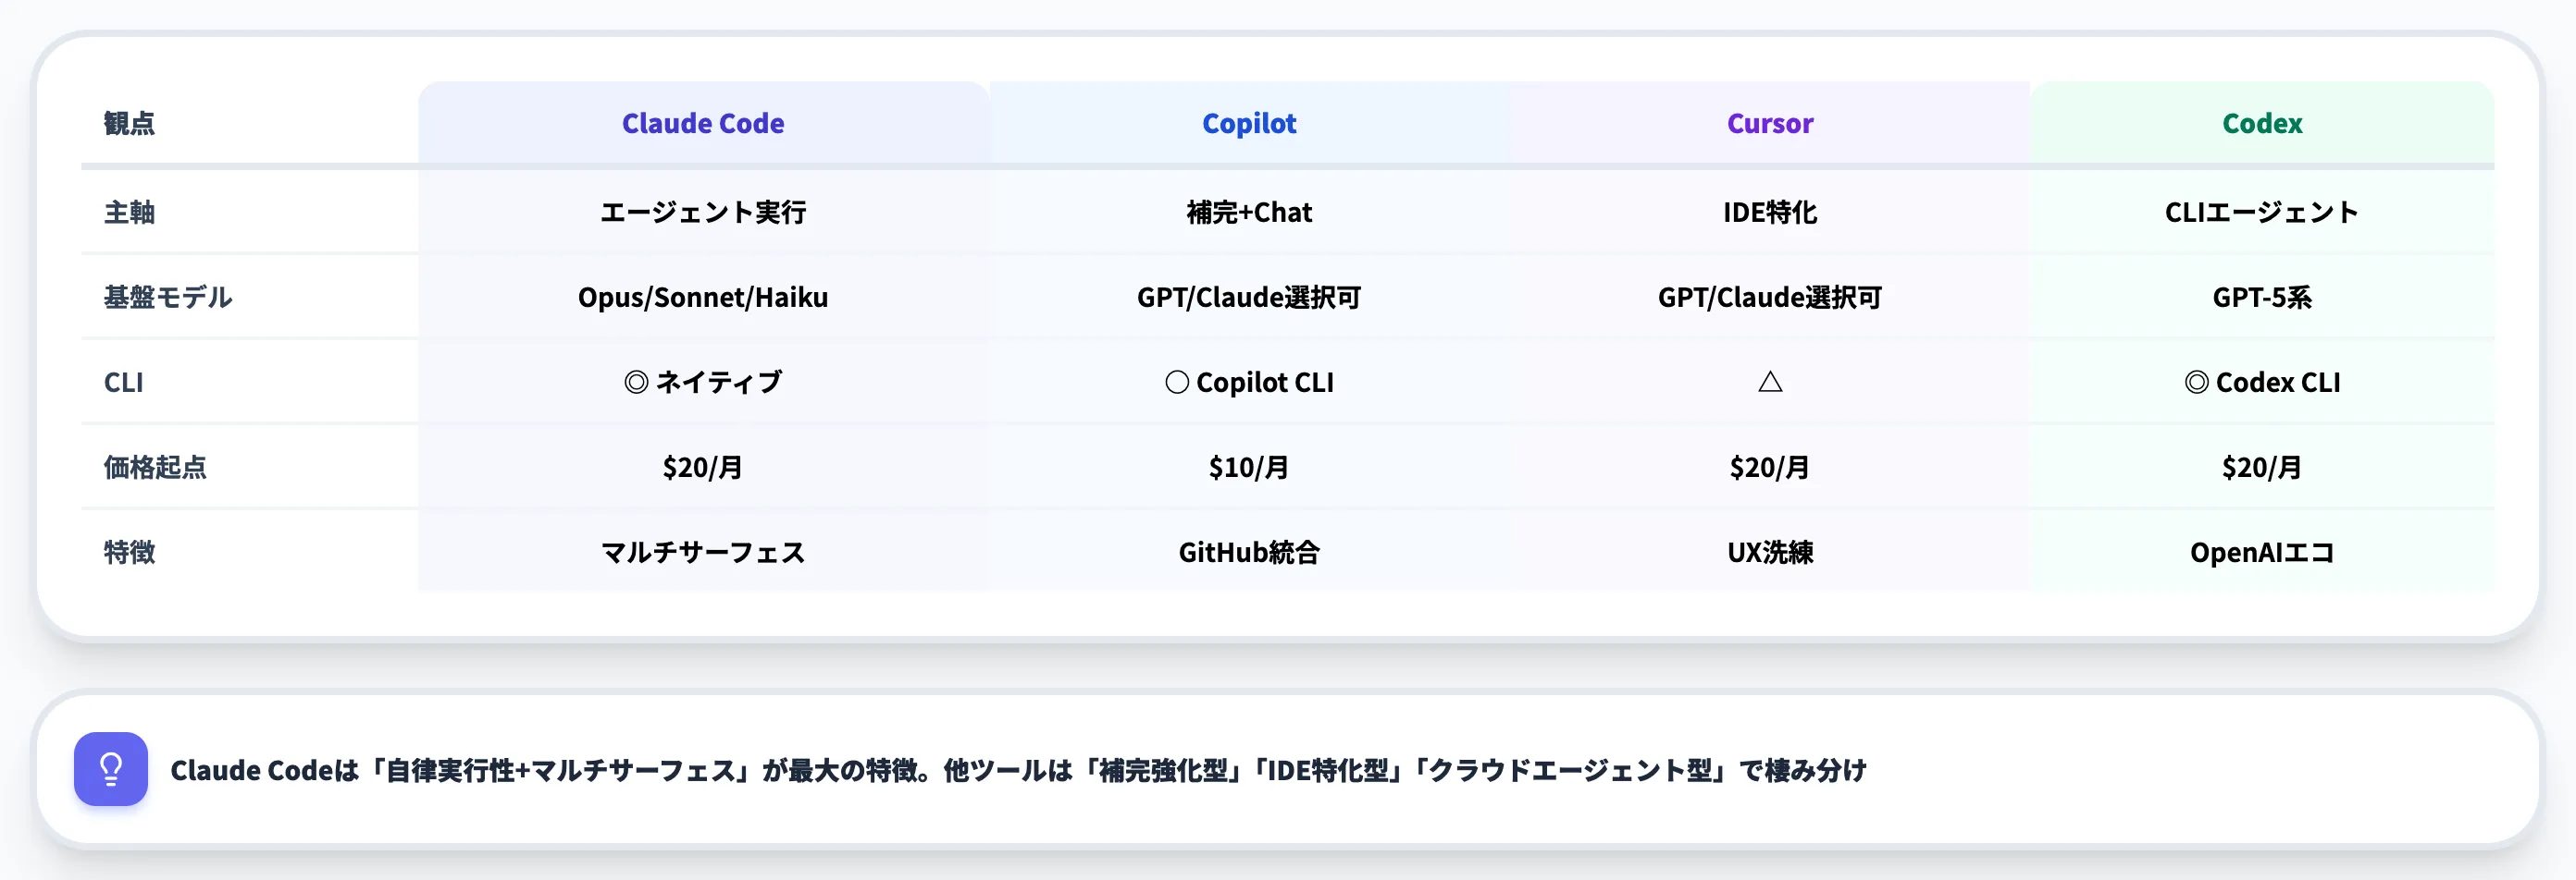Click GPT/Claude選択可 in the Copilot column
The height and width of the screenshot is (880, 2576).
point(1249,297)
